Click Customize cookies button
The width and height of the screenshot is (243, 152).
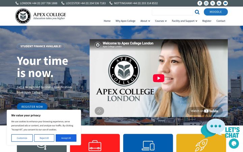22,138
